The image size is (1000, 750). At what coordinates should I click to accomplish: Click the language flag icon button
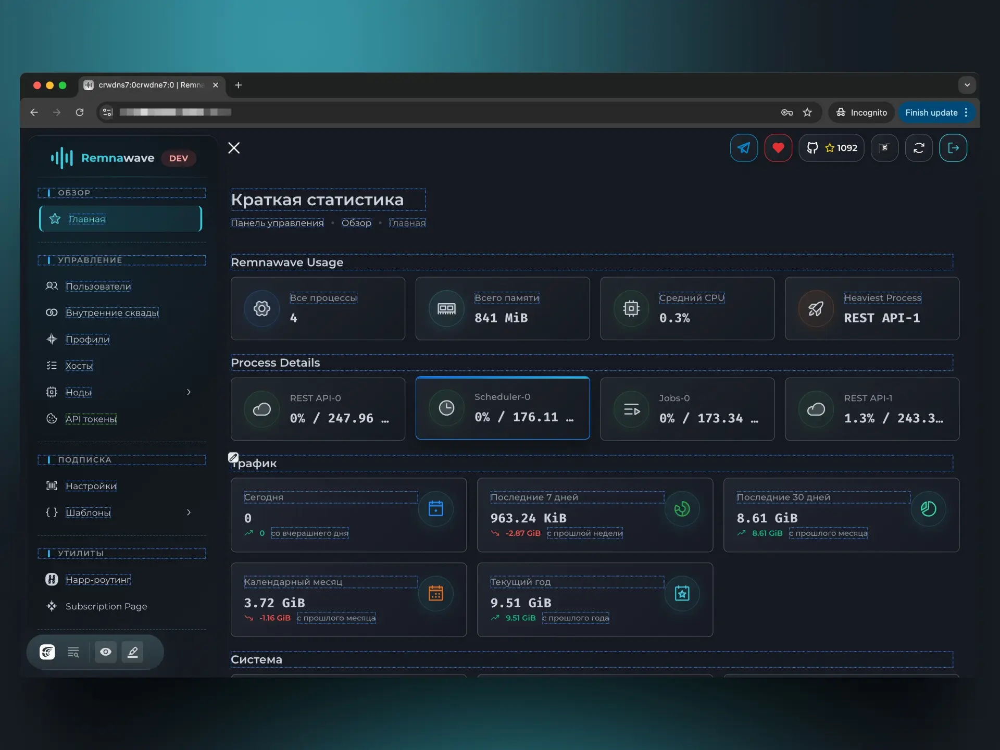click(884, 148)
